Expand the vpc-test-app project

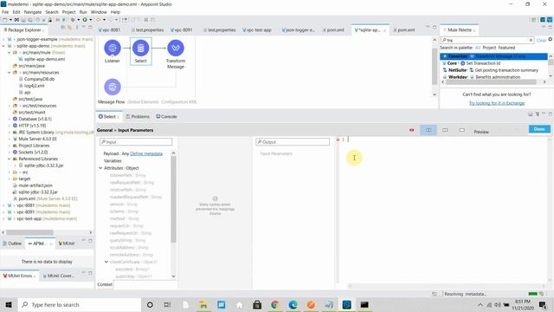(3, 219)
